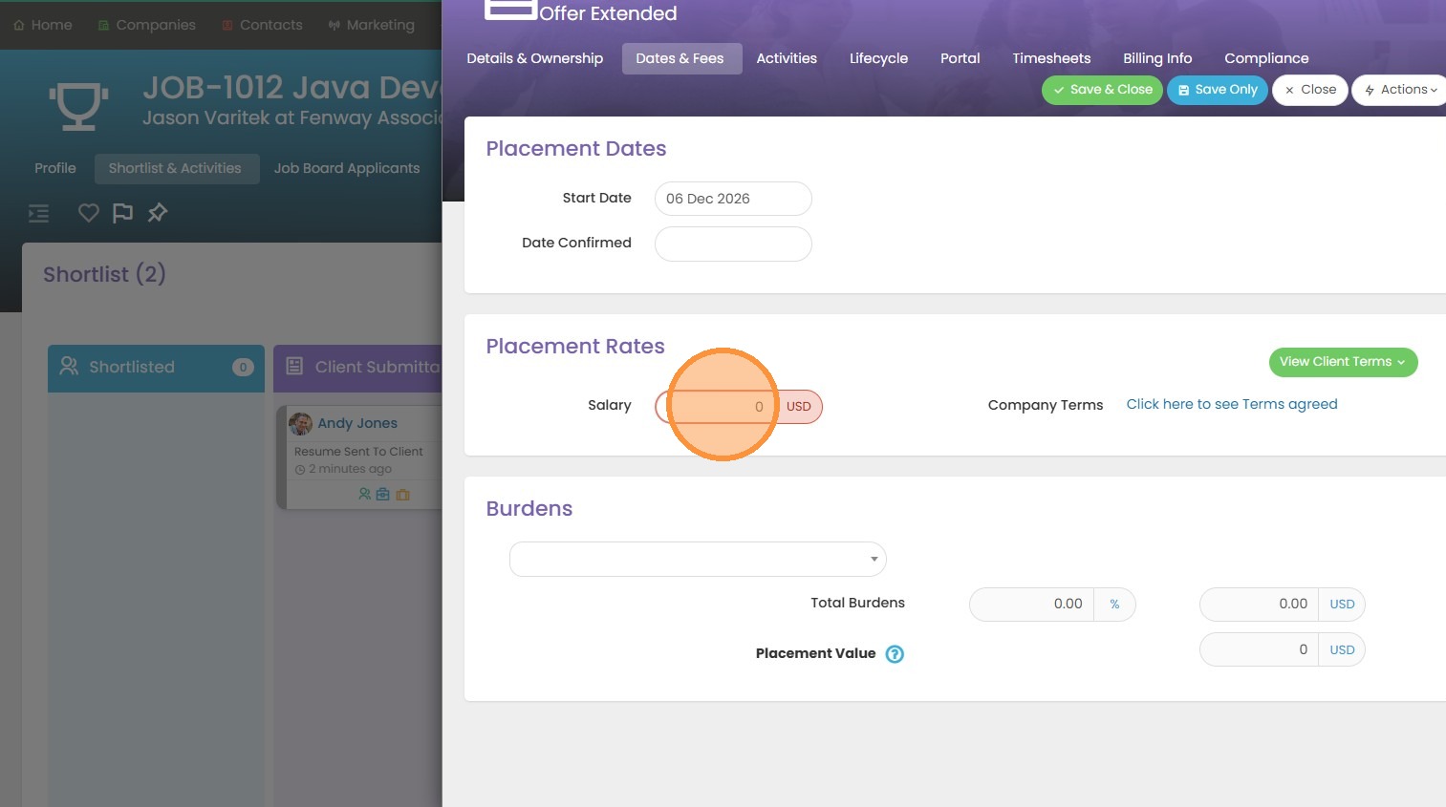
Task: Click the USD label beside Total Burdens amount
Action: (x=1342, y=605)
